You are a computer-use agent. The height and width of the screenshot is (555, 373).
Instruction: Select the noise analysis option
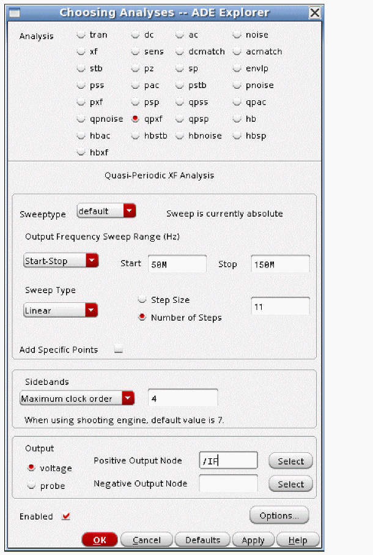[237, 35]
